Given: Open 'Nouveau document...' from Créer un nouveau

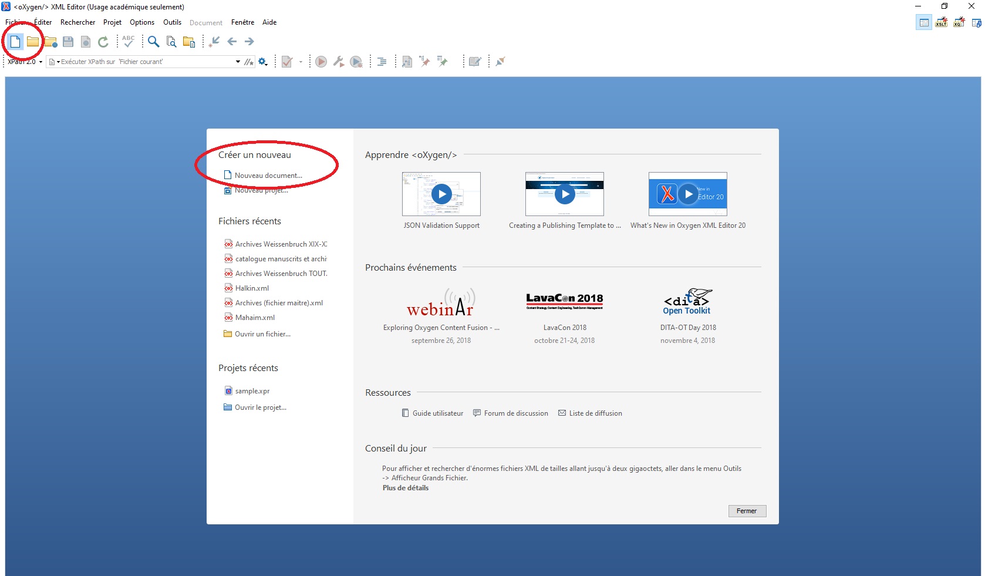Looking at the screenshot, I should coord(268,175).
